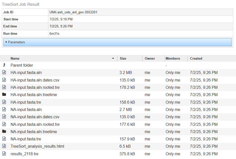This screenshot has height=159, width=236.
Task: Click the 158.6 kB size cell
Action: point(127,102)
